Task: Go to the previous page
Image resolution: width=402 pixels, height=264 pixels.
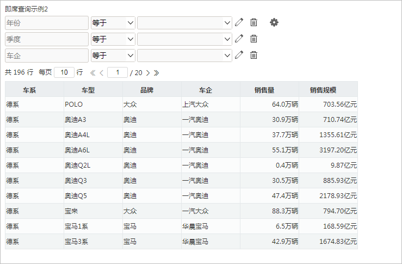Action: point(102,73)
